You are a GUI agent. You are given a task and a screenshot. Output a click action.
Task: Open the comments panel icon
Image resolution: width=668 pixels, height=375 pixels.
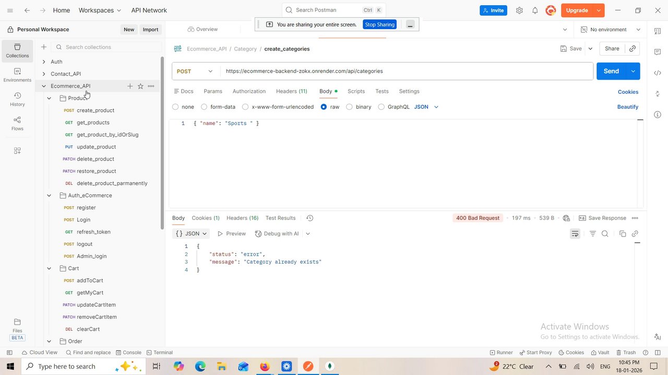657,52
